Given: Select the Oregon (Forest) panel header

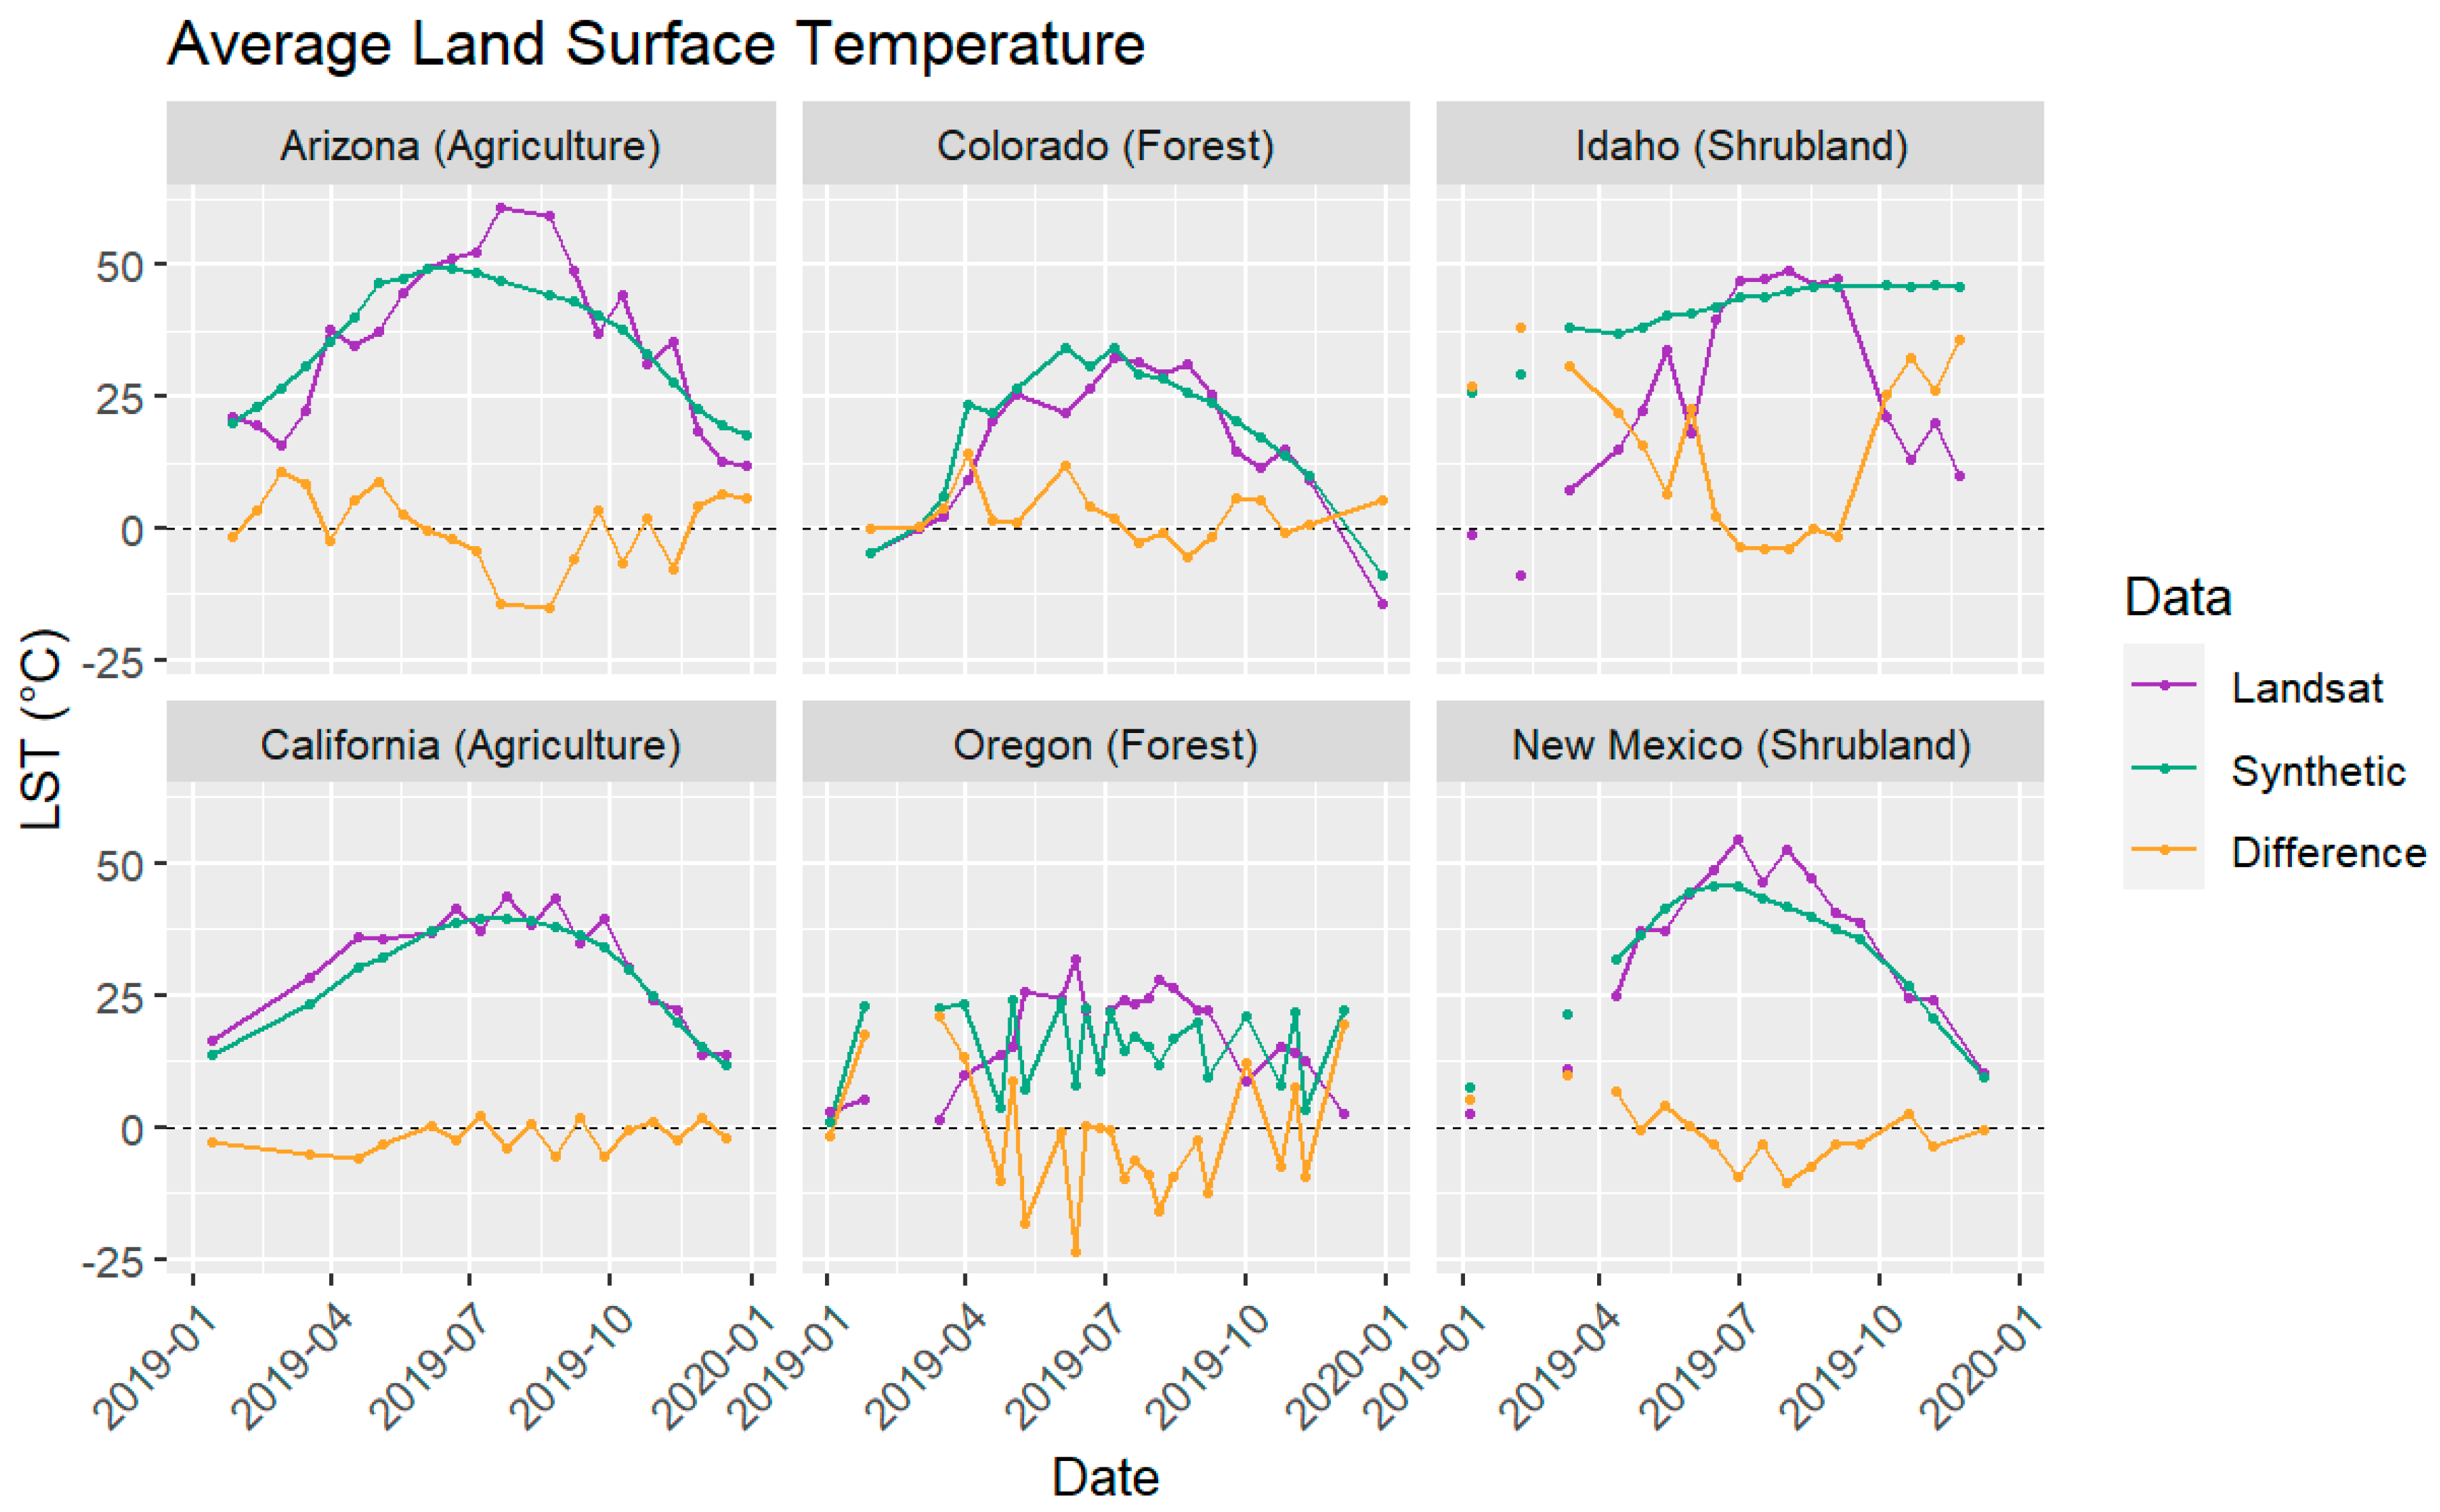Looking at the screenshot, I should point(1105,745).
